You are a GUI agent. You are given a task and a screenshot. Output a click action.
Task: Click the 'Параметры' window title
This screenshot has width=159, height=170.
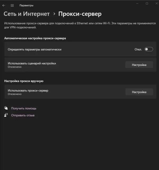pyautogui.click(x=26, y=5)
